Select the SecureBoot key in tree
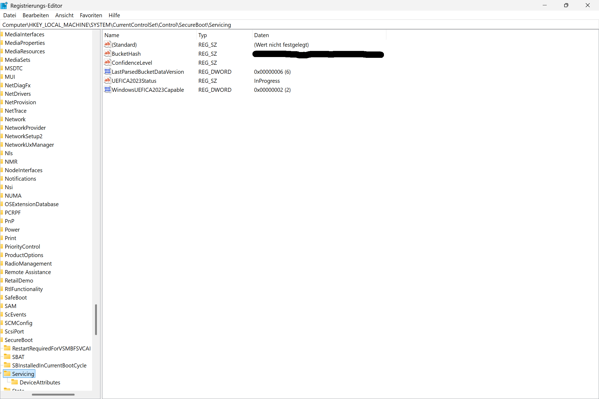The width and height of the screenshot is (599, 399). pyautogui.click(x=19, y=340)
